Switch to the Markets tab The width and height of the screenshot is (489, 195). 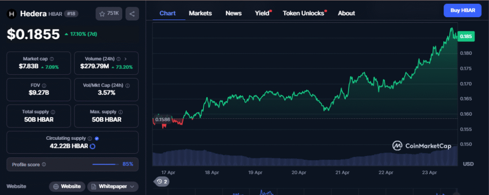pos(200,13)
